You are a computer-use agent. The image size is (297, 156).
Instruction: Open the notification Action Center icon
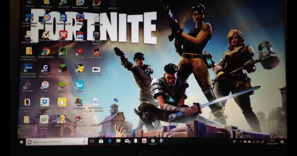(283, 142)
